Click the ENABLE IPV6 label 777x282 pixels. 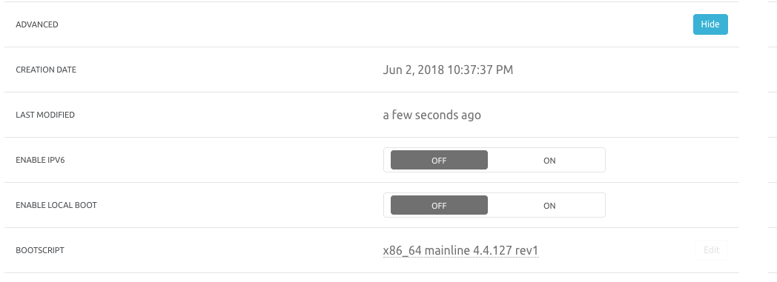coord(40,161)
